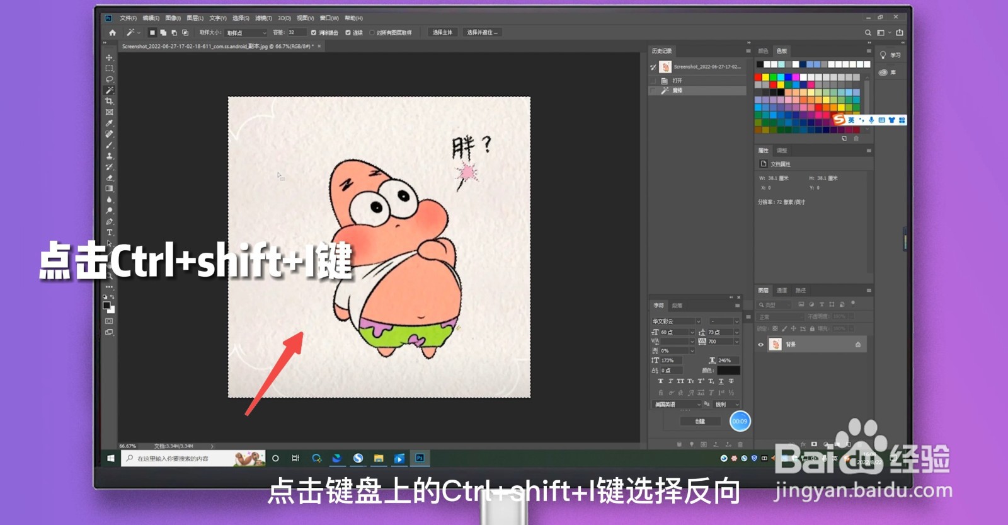Screen dimensions: 1008x525
Task: Toggle history brush source box beside 打开
Action: pos(653,81)
